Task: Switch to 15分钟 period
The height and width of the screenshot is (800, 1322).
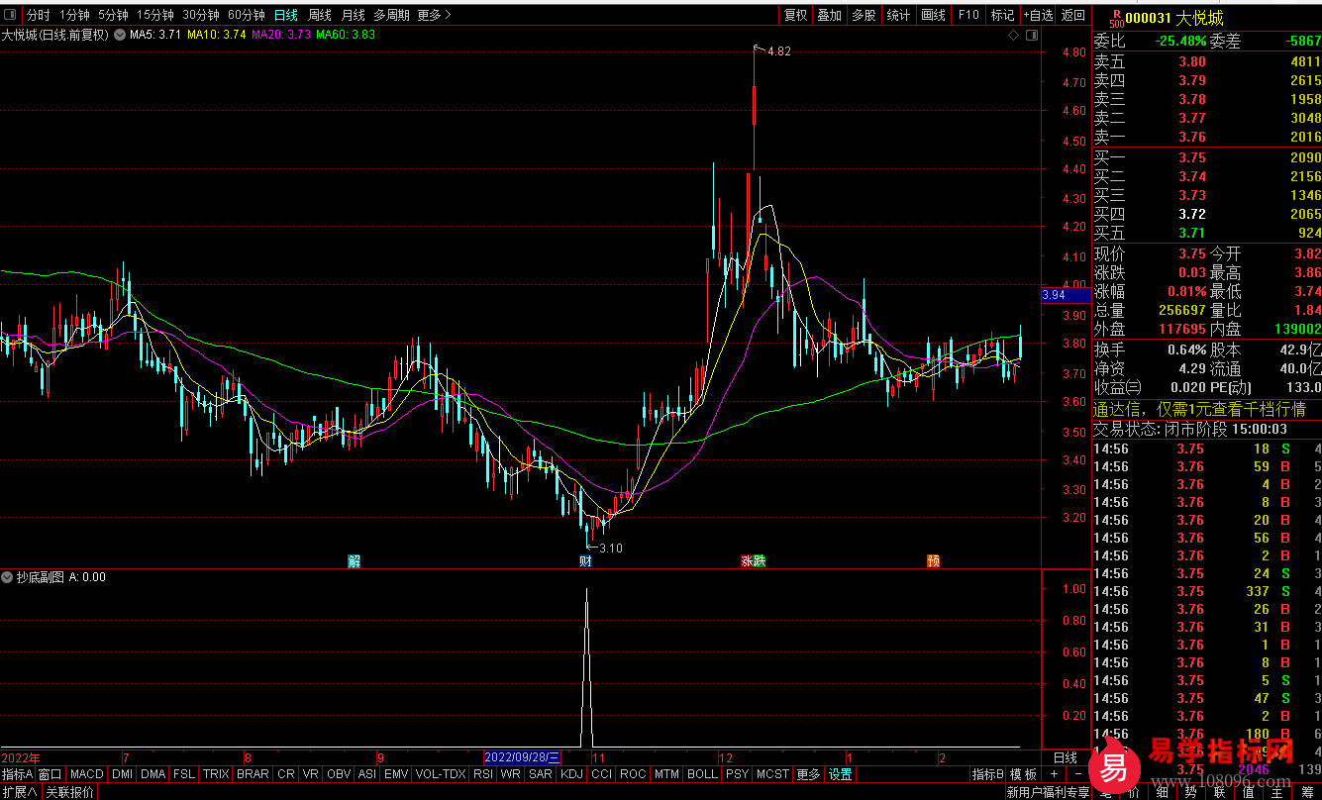Action: pos(155,15)
